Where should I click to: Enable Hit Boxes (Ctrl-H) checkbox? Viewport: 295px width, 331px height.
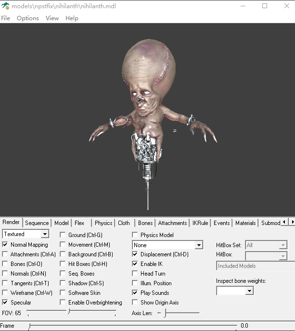tap(63, 264)
